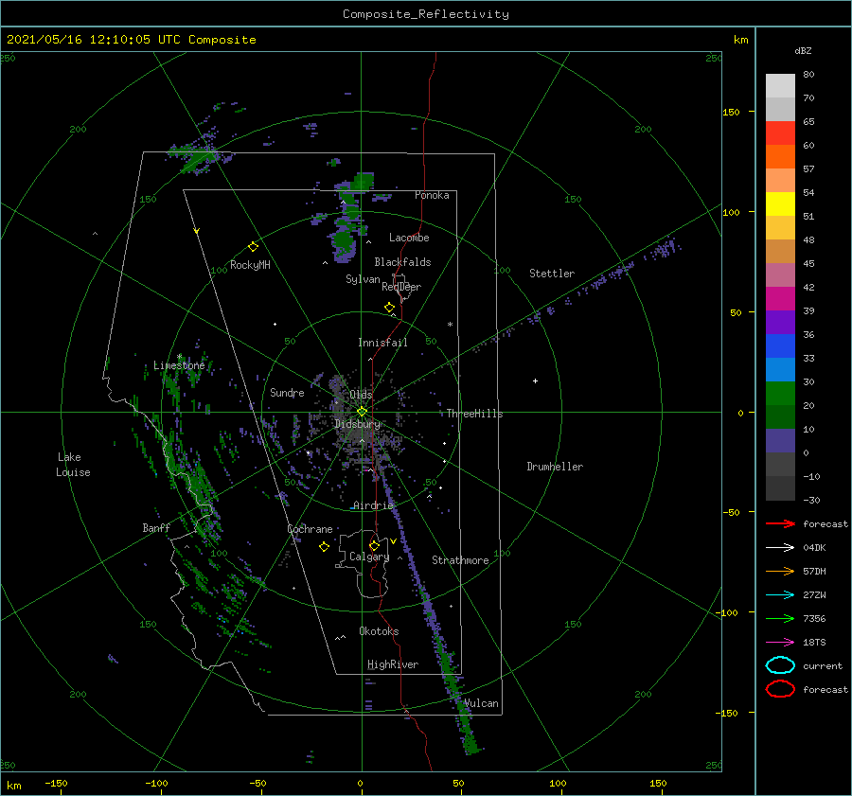
Task: Click the red forecast ellipse icon
Action: (x=780, y=689)
